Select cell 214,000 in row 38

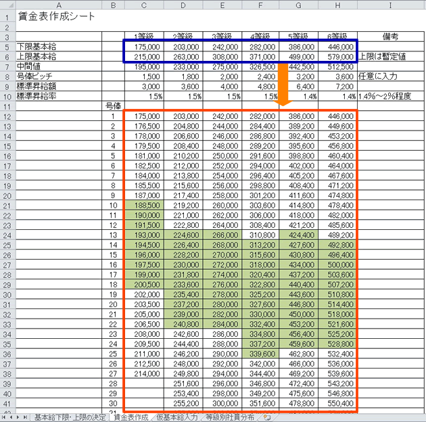coord(144,373)
